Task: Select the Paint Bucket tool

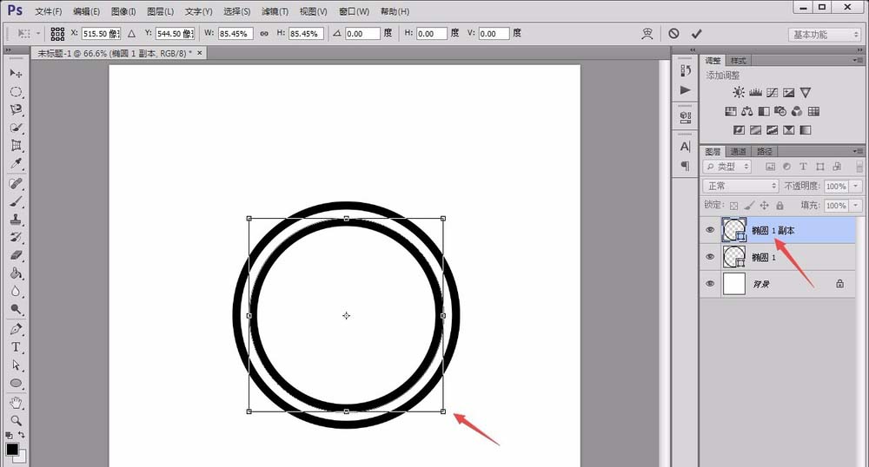Action: click(16, 273)
